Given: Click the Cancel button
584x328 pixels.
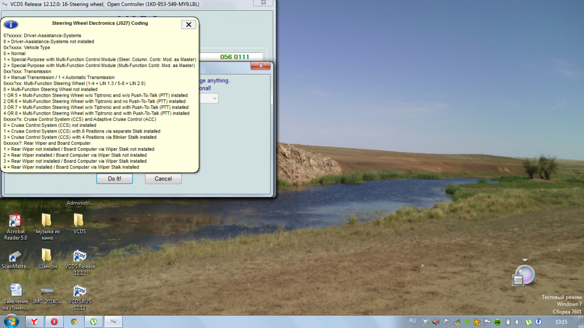Looking at the screenshot, I should [163, 179].
